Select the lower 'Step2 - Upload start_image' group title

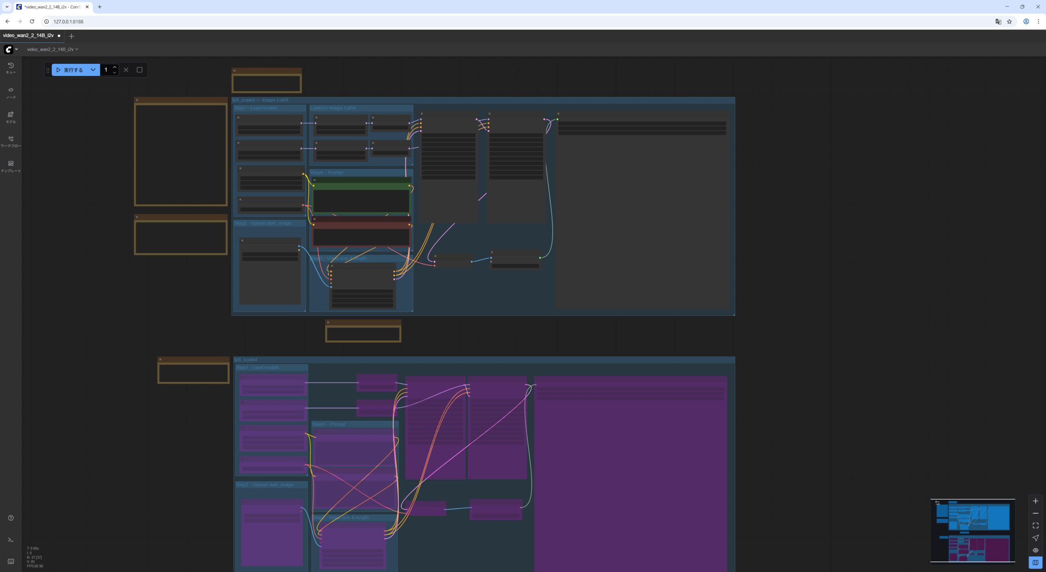tap(265, 485)
